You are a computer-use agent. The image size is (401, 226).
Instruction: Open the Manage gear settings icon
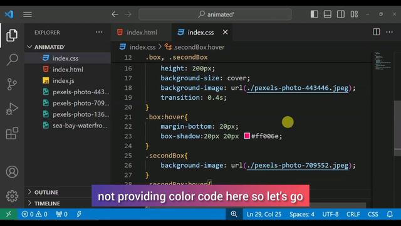click(12, 196)
